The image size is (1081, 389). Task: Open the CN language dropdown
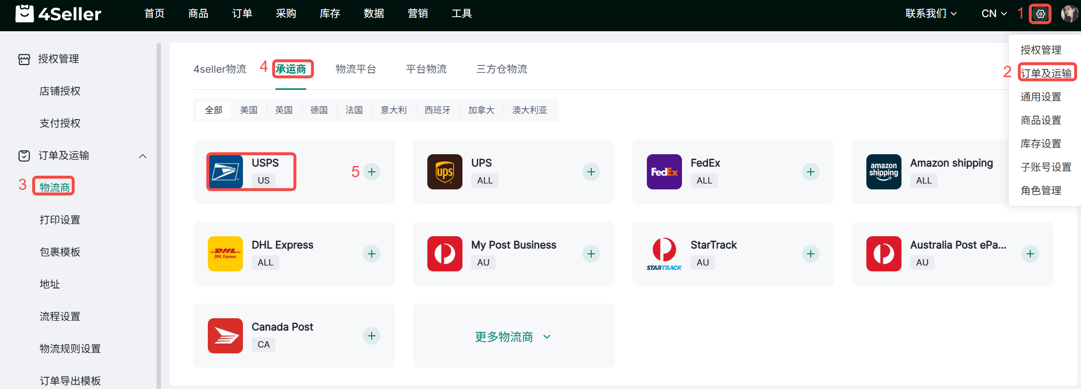click(x=994, y=14)
